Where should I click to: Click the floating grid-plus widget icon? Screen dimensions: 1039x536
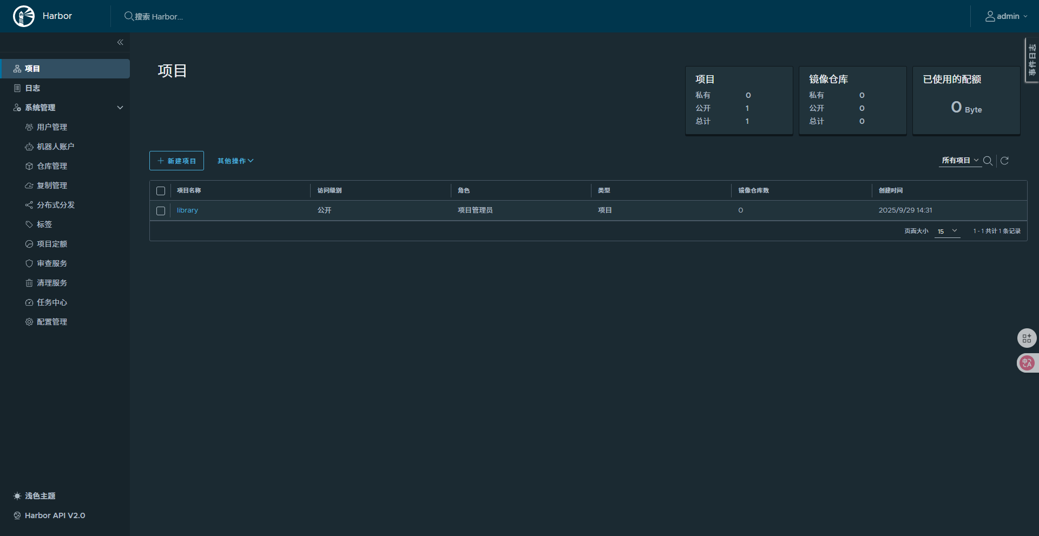[1027, 339]
